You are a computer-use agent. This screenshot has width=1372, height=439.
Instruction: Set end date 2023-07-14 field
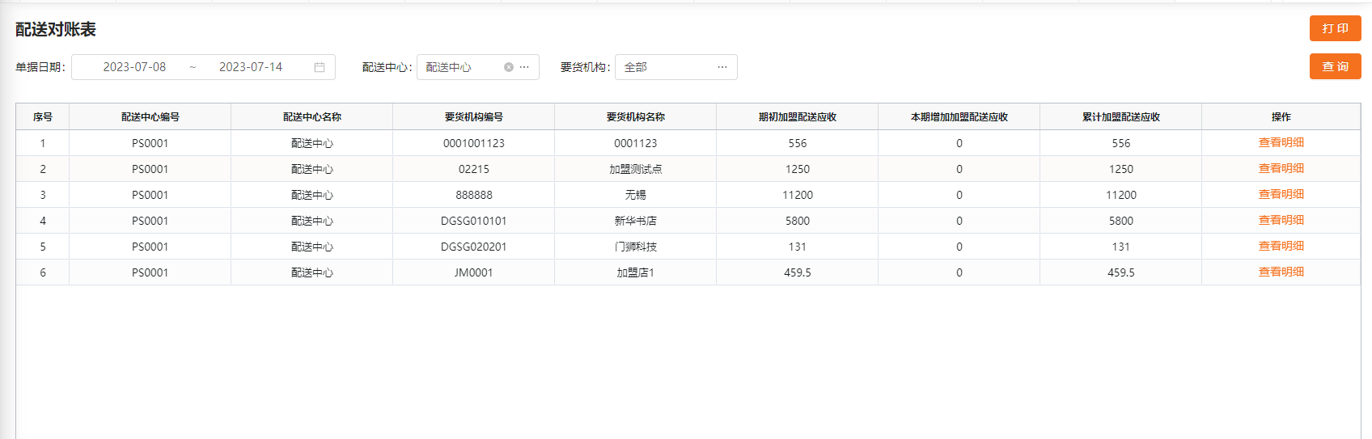251,67
